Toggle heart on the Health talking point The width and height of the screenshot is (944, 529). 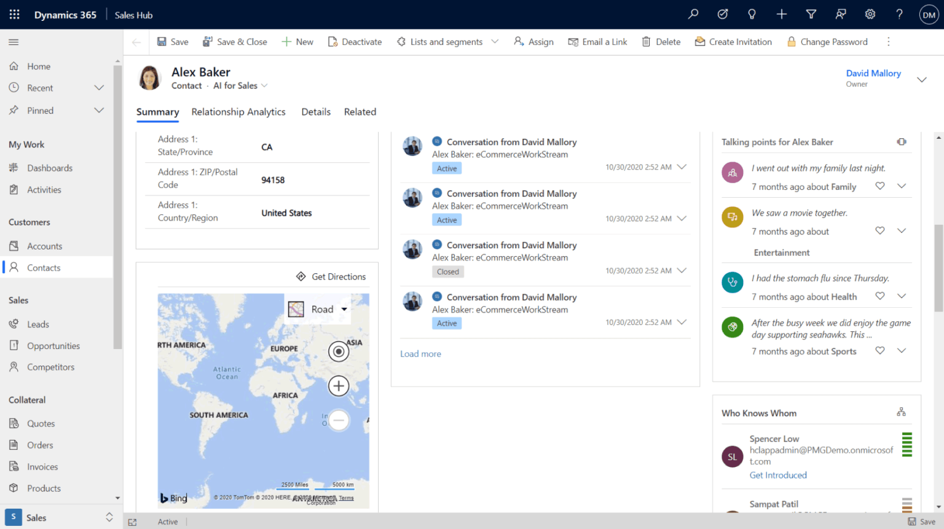pyautogui.click(x=880, y=296)
